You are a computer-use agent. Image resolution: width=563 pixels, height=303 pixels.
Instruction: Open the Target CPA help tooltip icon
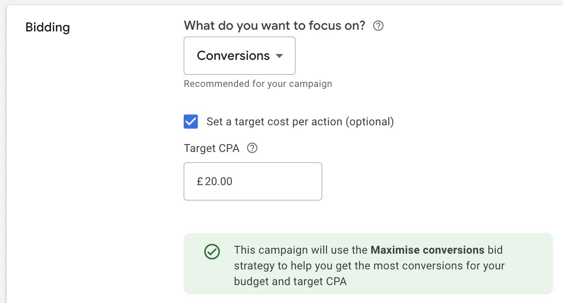(252, 148)
